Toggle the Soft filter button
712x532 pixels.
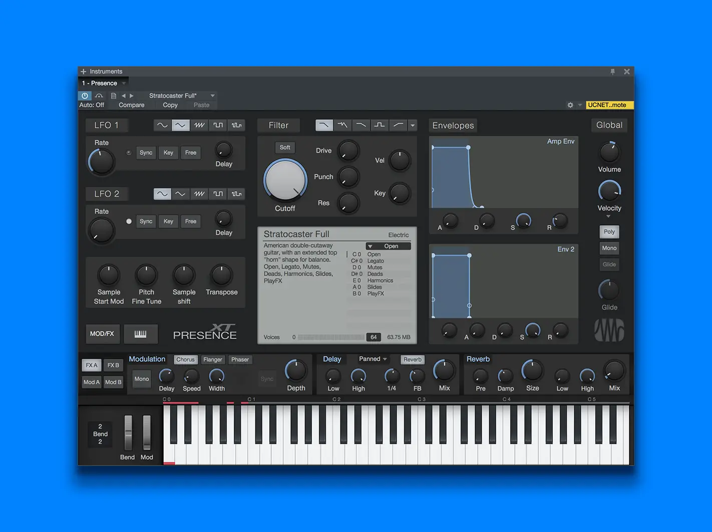(285, 148)
